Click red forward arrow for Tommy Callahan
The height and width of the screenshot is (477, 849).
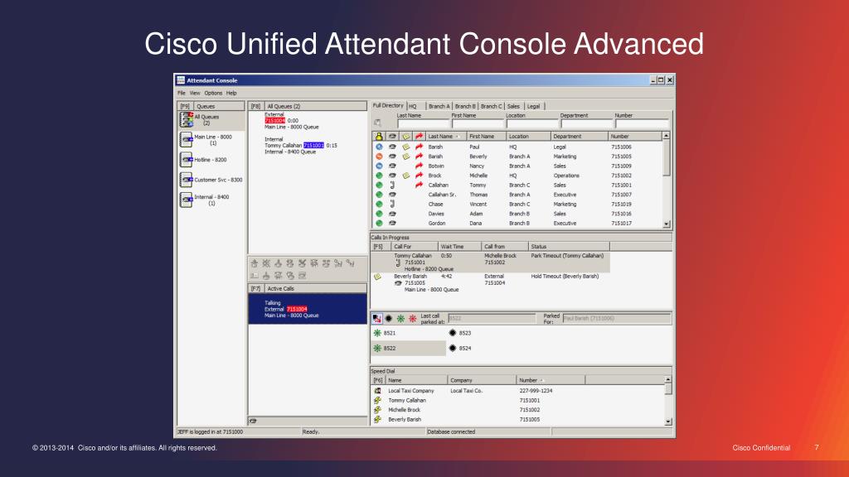click(x=419, y=185)
